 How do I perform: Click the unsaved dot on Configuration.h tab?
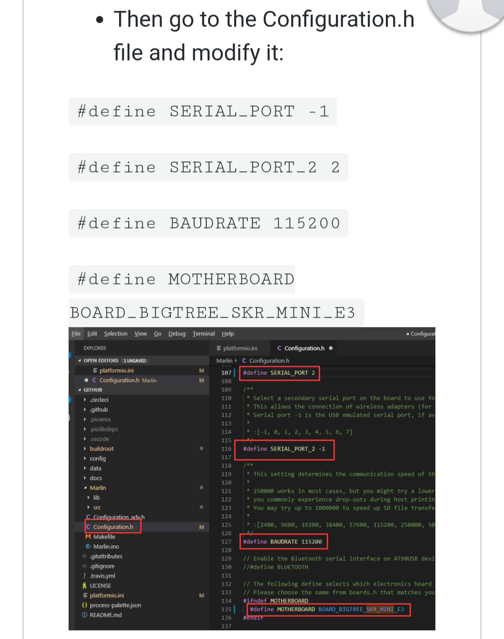(x=331, y=348)
